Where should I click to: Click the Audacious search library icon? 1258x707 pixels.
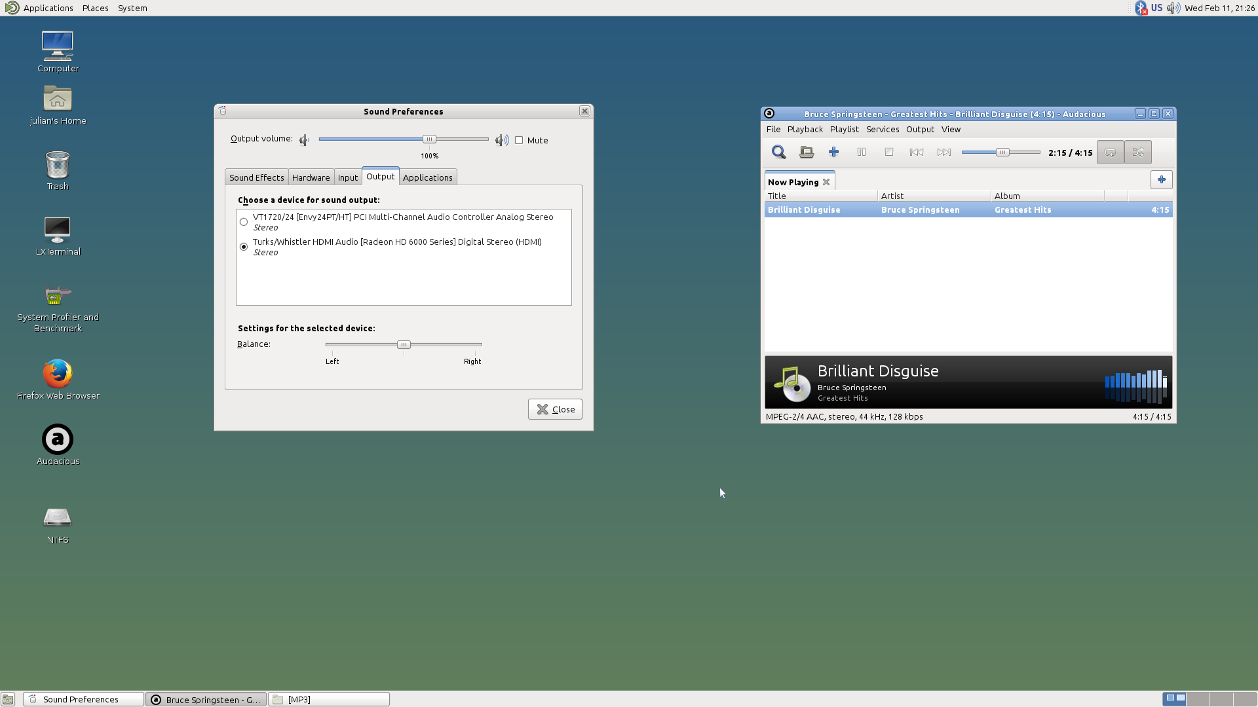tap(778, 152)
